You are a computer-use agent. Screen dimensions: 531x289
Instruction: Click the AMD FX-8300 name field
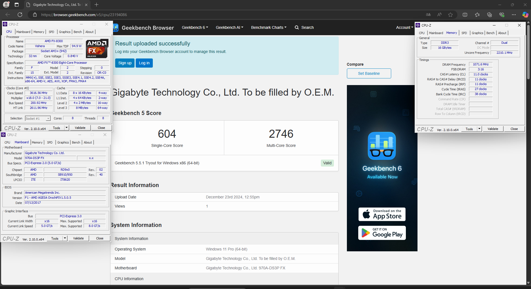click(54, 41)
